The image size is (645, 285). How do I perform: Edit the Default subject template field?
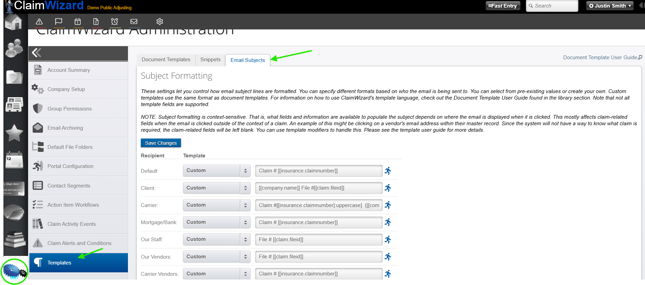click(x=319, y=171)
